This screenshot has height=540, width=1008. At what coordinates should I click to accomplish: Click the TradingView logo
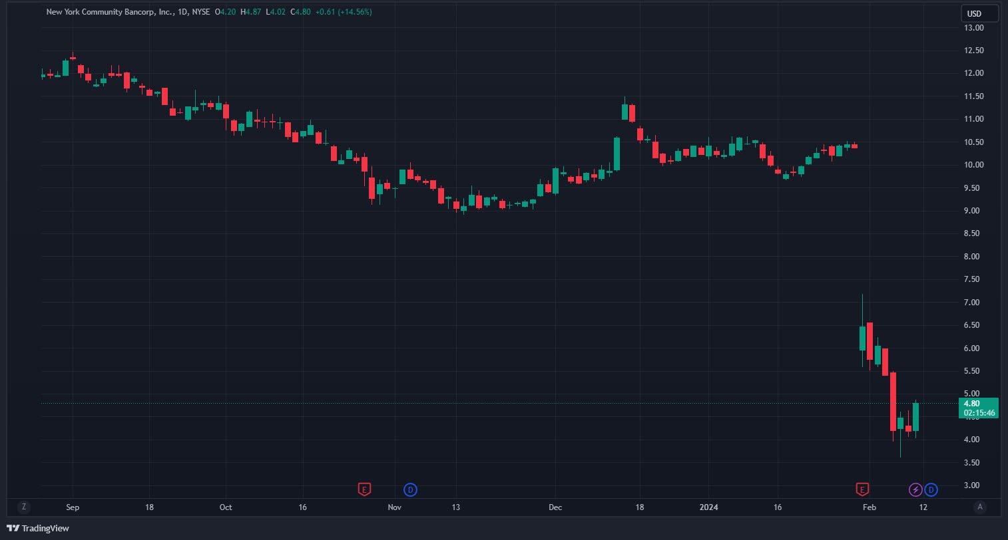38,529
